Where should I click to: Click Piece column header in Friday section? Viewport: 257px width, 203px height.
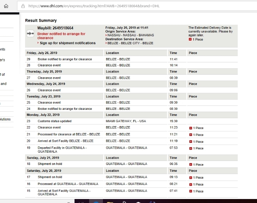click(193, 53)
